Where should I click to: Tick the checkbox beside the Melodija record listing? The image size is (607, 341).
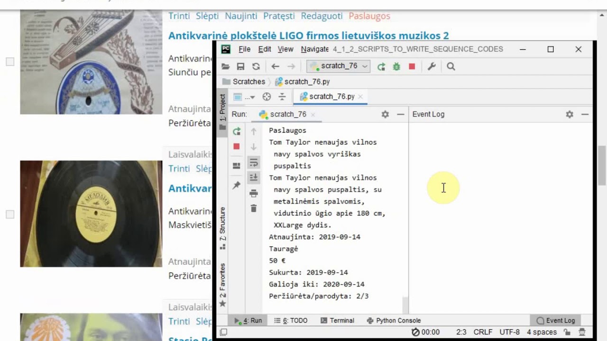[x=10, y=215]
